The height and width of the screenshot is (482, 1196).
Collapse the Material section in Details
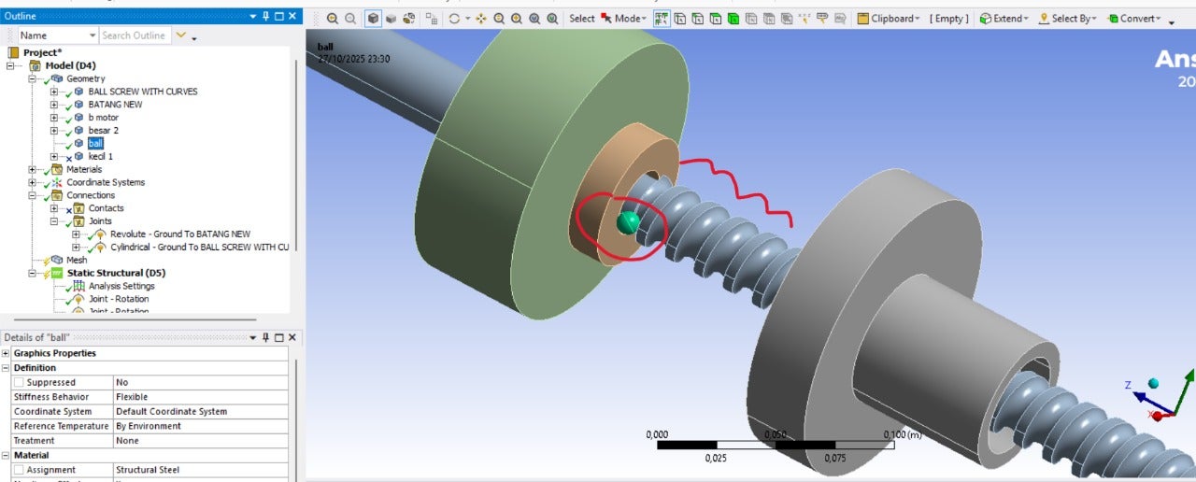coord(6,455)
